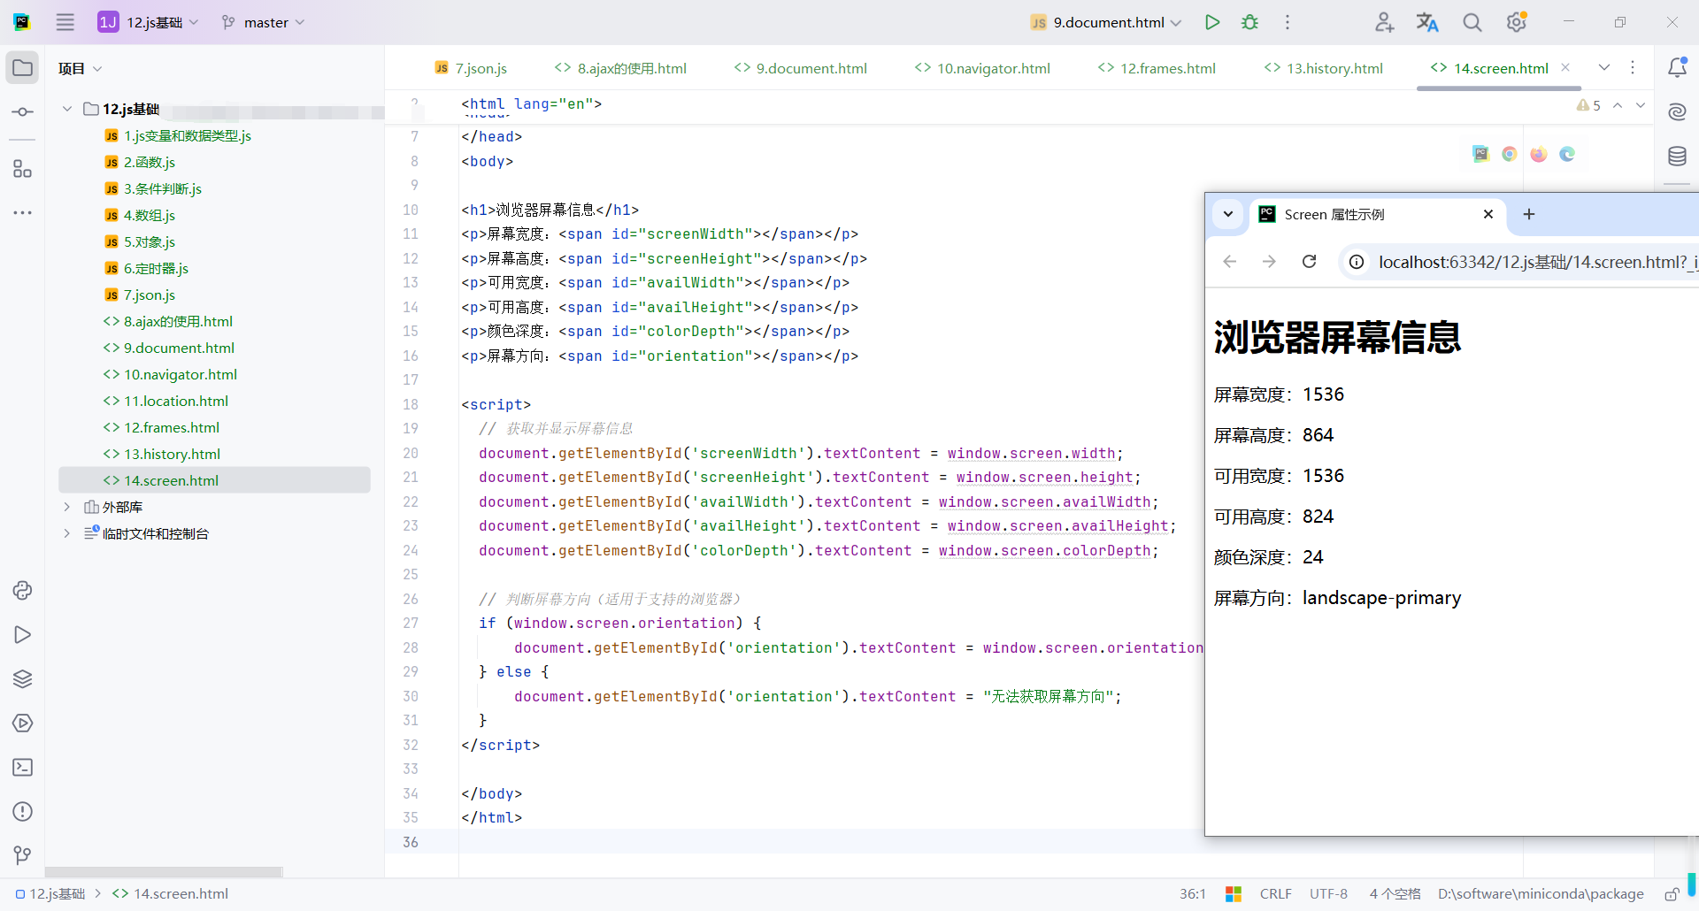
Task: Open page in Chrome browser icon
Action: tap(1510, 154)
